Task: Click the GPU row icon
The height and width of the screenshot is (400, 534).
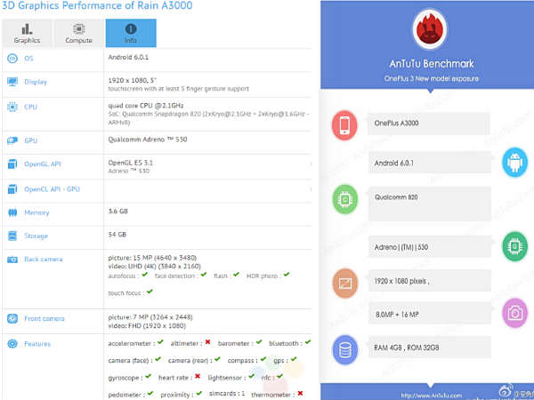Action: (x=12, y=140)
